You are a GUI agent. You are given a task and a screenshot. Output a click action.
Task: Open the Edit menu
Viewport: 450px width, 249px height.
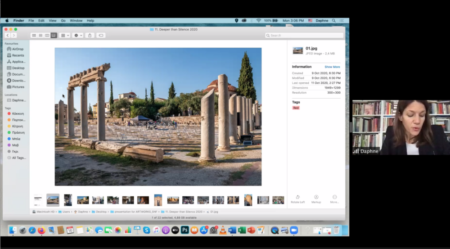[x=41, y=21]
